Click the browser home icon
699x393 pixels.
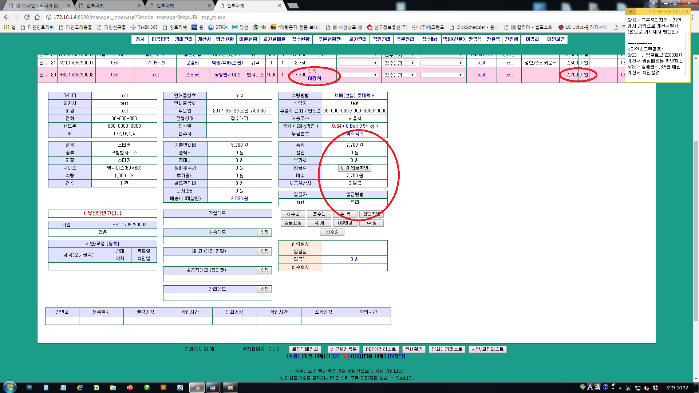click(37, 17)
